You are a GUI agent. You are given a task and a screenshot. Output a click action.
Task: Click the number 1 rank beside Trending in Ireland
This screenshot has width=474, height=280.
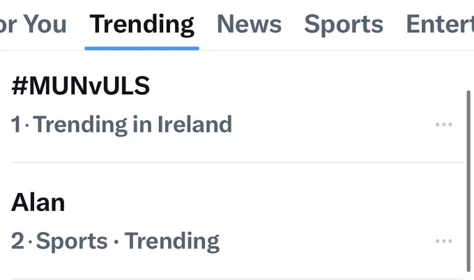click(x=16, y=124)
